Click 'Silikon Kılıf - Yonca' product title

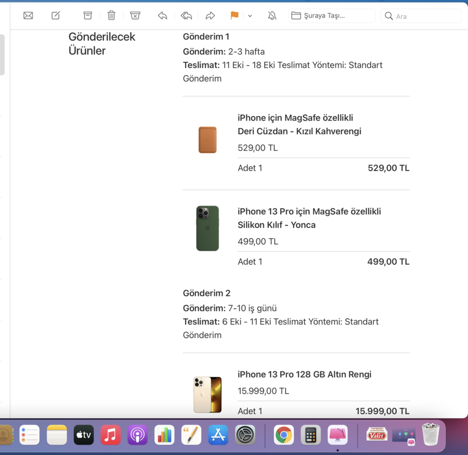(277, 225)
